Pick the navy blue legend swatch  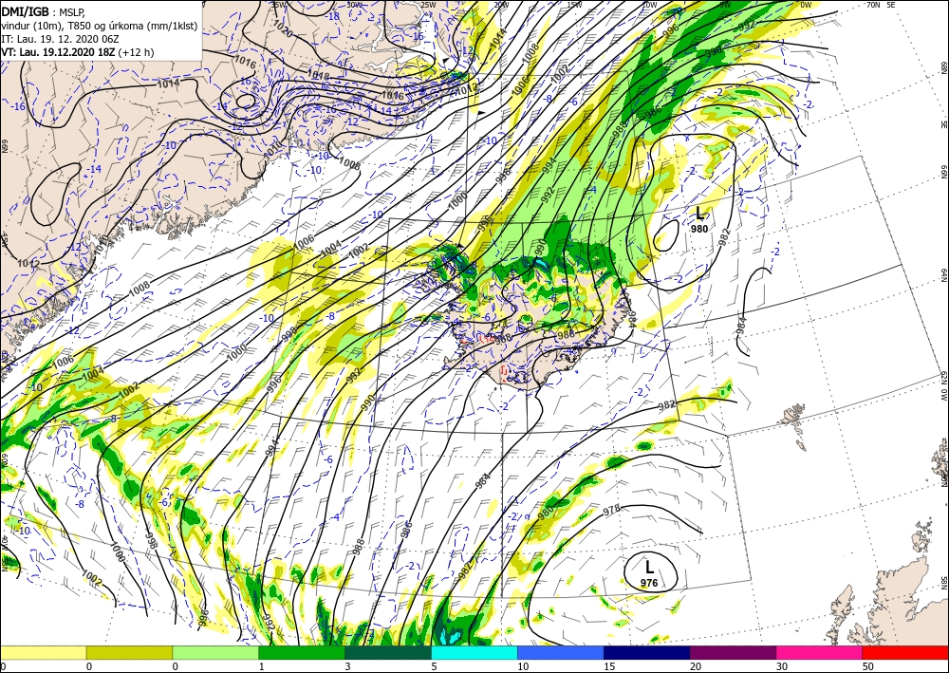click(x=647, y=653)
